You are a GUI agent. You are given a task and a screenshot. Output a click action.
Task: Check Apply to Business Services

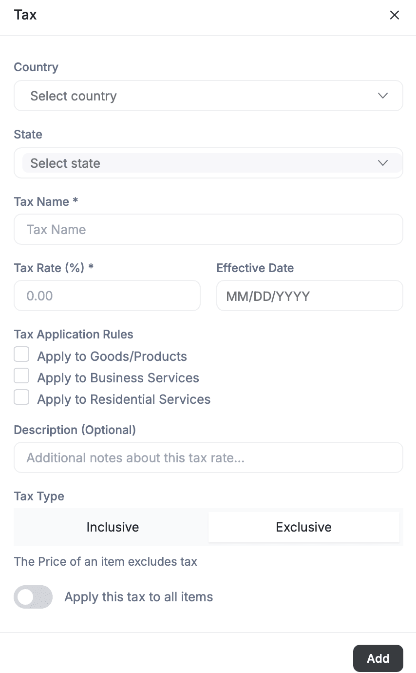click(x=21, y=376)
